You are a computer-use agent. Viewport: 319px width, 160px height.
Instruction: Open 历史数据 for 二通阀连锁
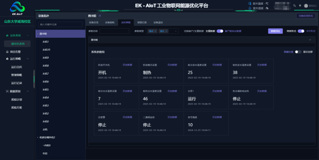click(x=172, y=117)
